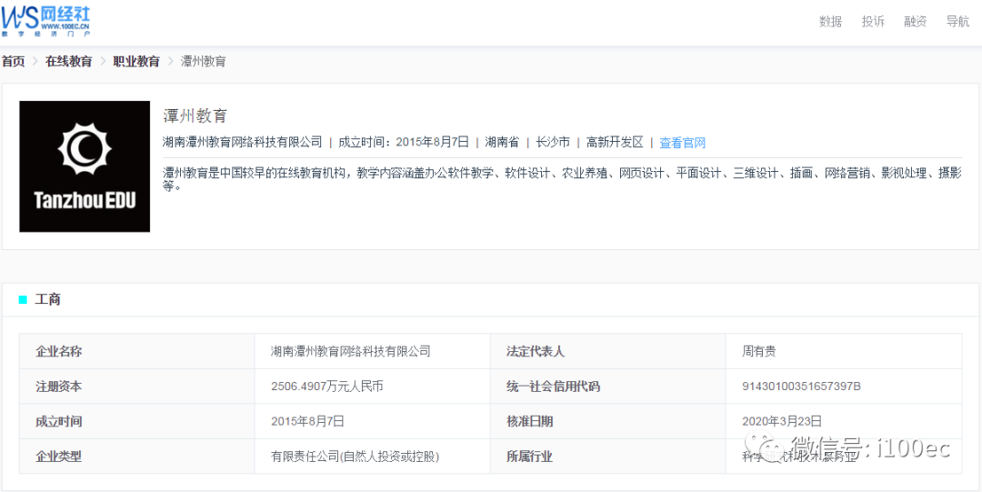Click the 工商 section heading
The image size is (982, 492).
tap(47, 299)
